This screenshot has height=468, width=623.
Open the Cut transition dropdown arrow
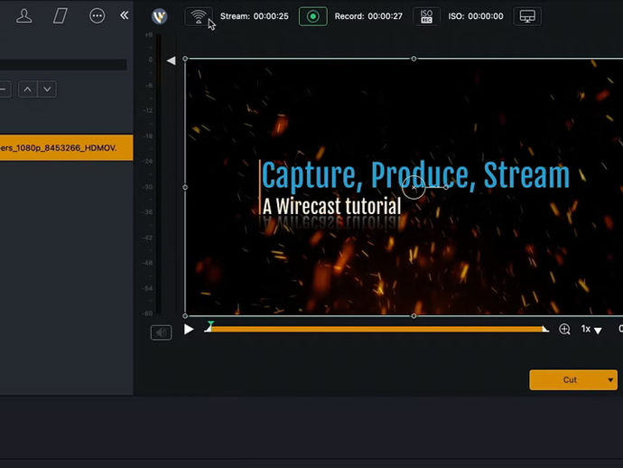610,379
